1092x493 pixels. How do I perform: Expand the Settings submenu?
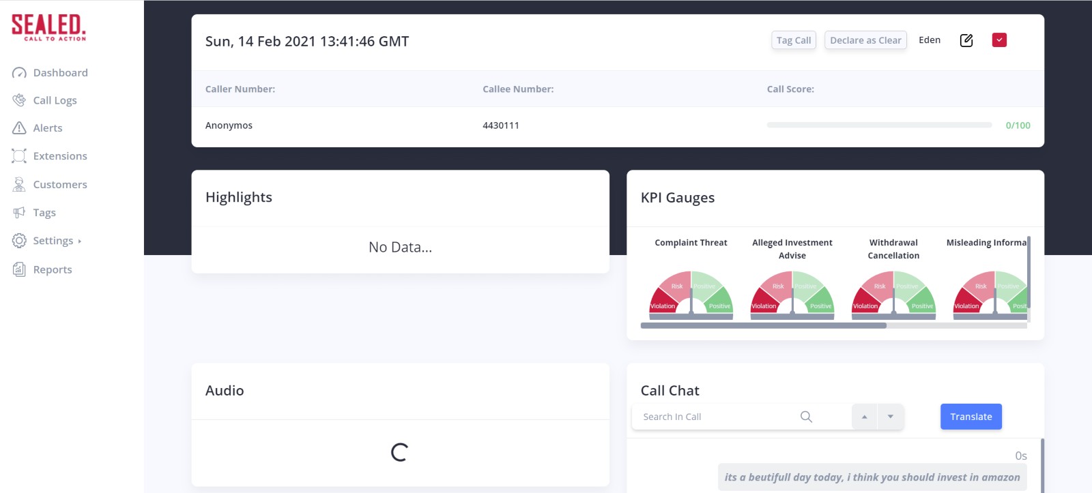pyautogui.click(x=57, y=241)
